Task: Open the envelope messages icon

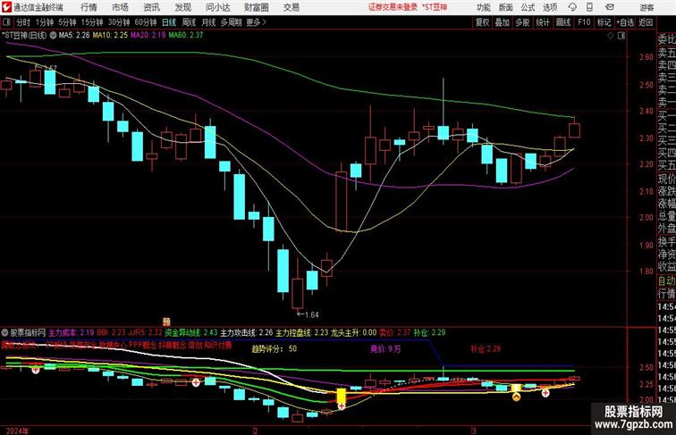Action: 610,7
